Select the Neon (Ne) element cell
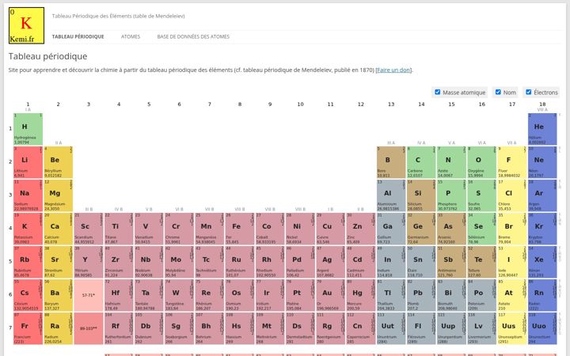 tap(542, 162)
